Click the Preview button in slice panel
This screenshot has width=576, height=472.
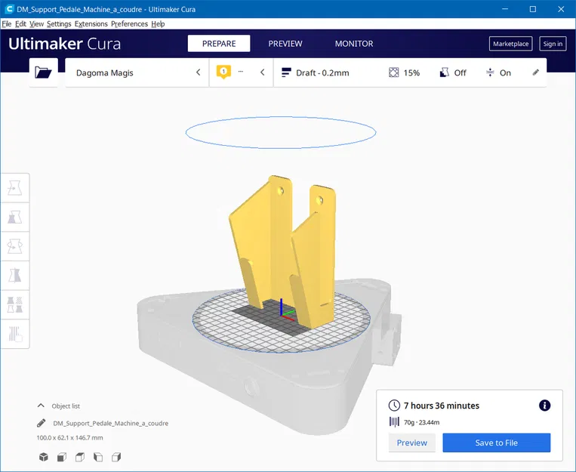coord(411,443)
